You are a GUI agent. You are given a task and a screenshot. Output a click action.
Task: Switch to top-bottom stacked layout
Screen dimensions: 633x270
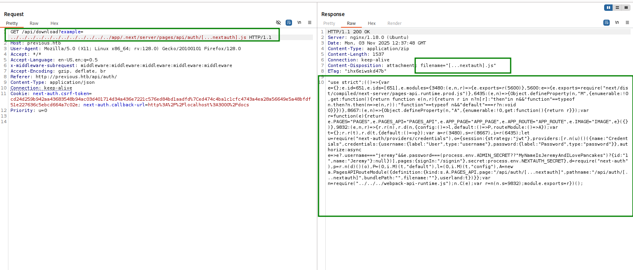(x=617, y=8)
